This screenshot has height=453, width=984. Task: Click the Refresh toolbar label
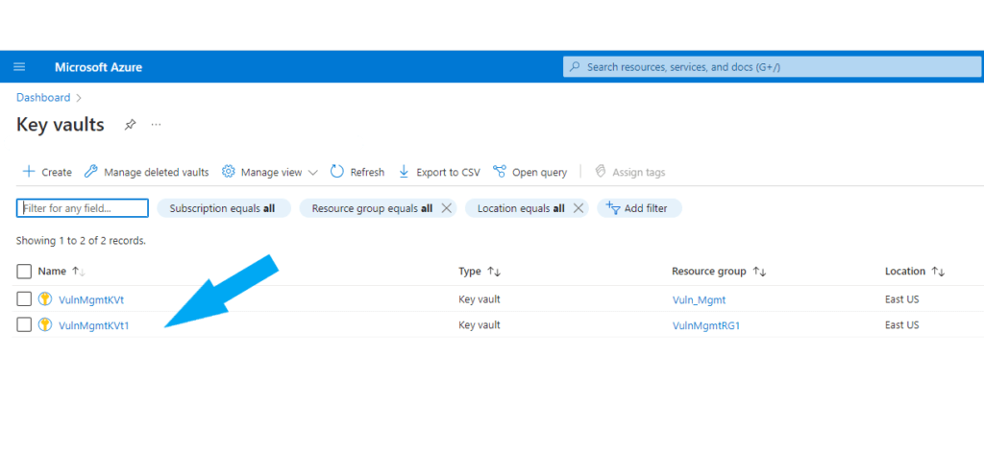click(x=367, y=173)
